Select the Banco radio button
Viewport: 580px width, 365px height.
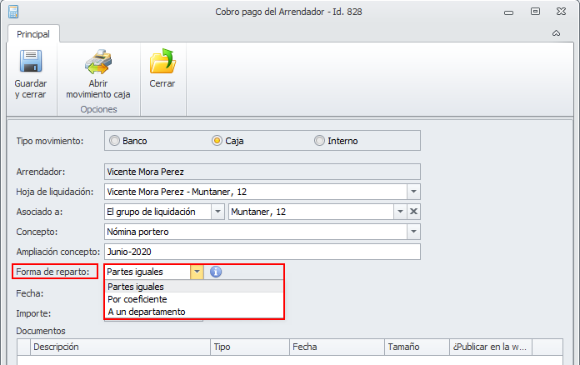click(x=115, y=141)
